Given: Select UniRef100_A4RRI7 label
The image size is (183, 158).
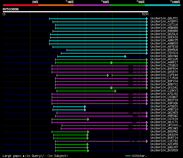Looking at the screenshot, I should (164, 63).
